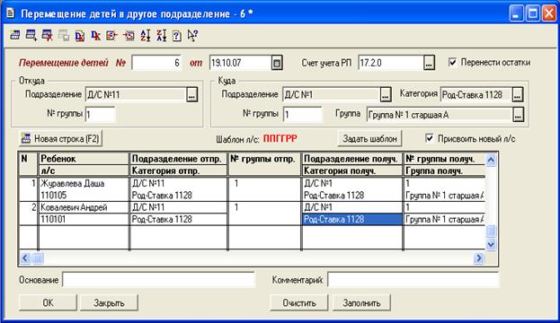This screenshot has height=323, width=560.
Task: Click the "№ группы" field in Откуда section
Action: tap(101, 115)
